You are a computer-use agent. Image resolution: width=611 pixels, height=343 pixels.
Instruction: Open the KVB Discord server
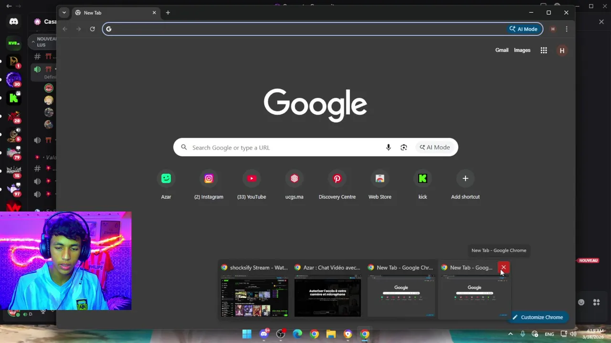pyautogui.click(x=14, y=43)
